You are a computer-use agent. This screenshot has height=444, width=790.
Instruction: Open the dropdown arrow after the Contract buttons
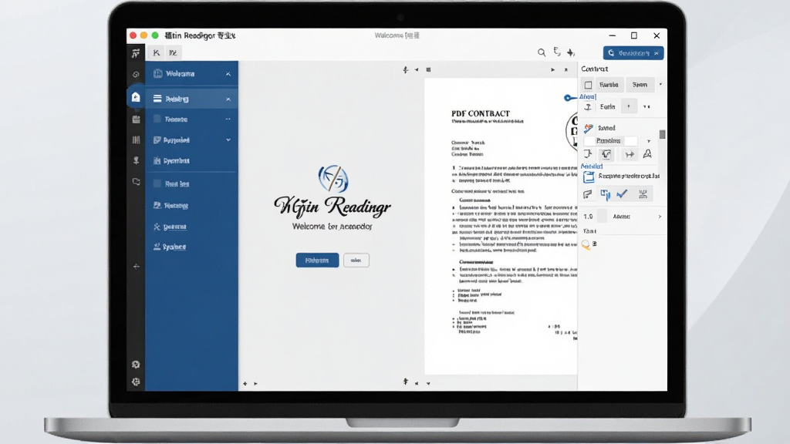(660, 85)
